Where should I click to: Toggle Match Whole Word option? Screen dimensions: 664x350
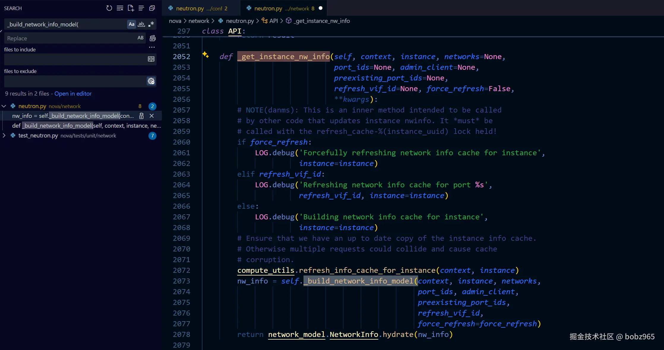[141, 24]
